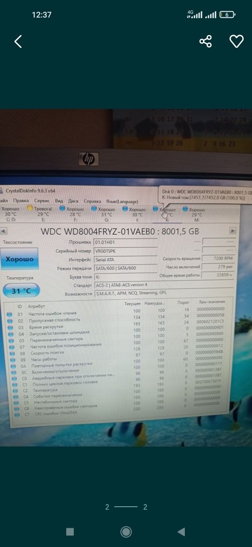Click the 22859 ч working hours value
Viewport: 252px width, 547px height.
coord(218,275)
